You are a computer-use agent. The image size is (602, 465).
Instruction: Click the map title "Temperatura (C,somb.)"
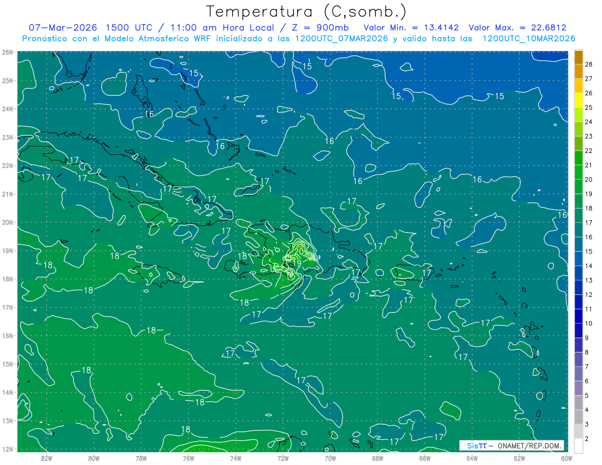307,11
